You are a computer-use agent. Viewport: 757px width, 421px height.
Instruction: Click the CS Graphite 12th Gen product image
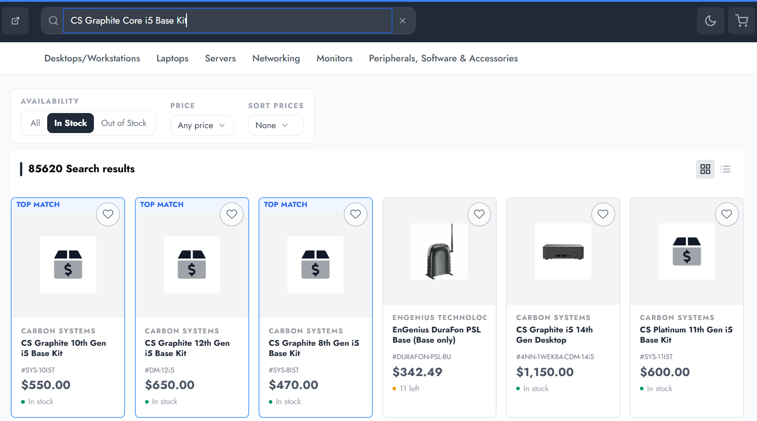coord(192,264)
